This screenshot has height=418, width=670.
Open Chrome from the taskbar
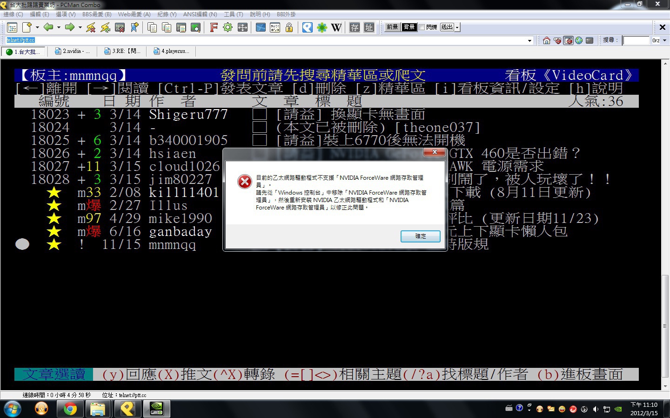[70, 409]
